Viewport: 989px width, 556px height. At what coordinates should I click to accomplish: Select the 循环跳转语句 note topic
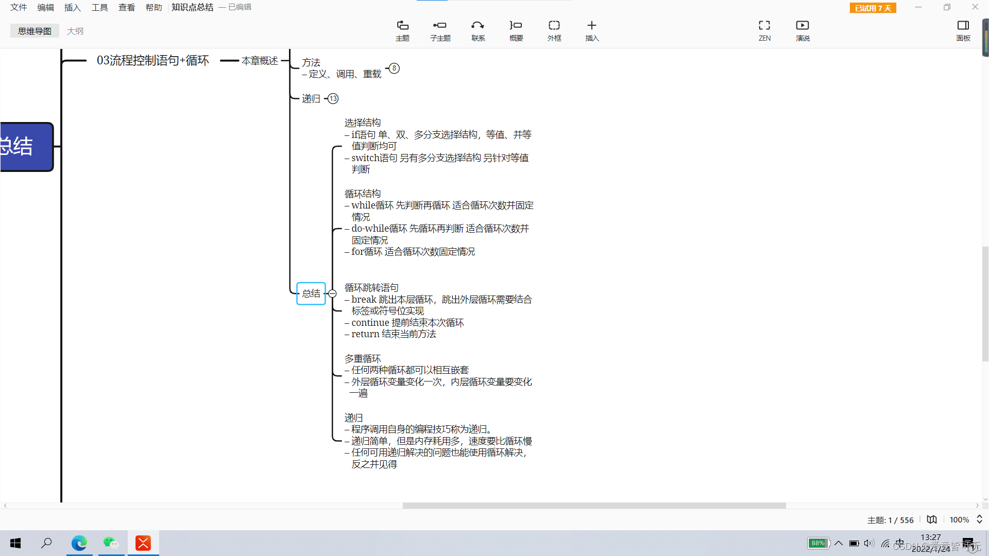pyautogui.click(x=438, y=310)
